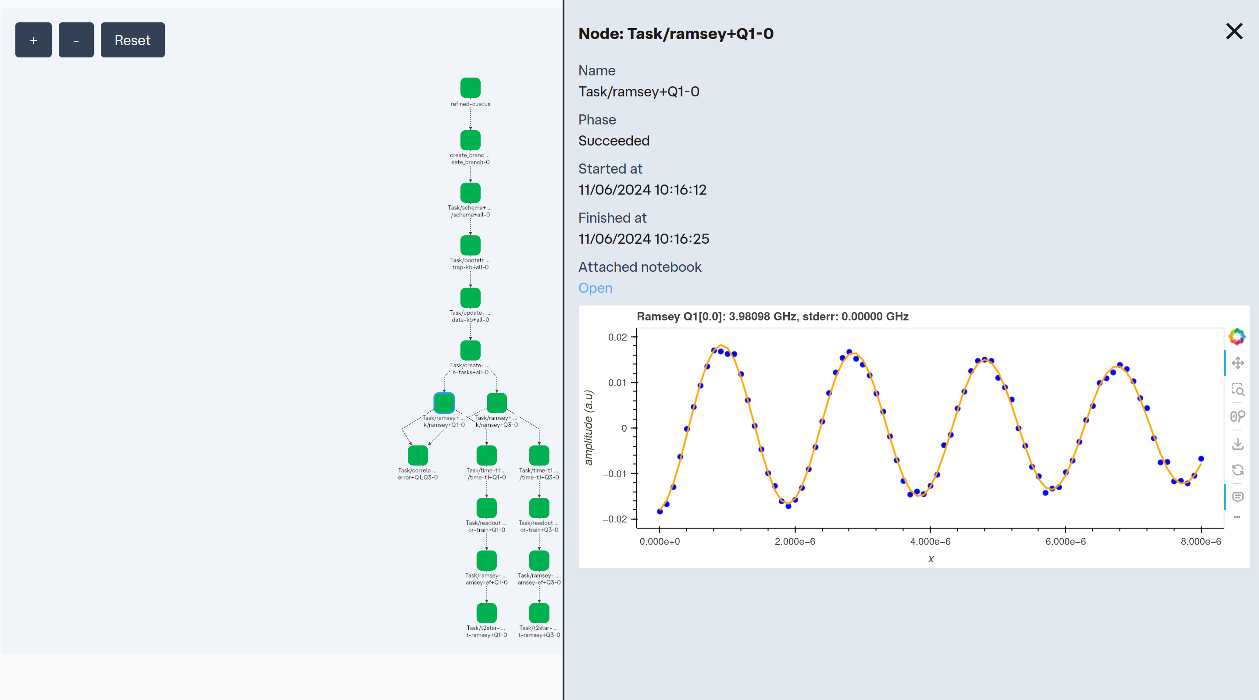Click the last blue data point near 8.000e-6

click(1201, 458)
